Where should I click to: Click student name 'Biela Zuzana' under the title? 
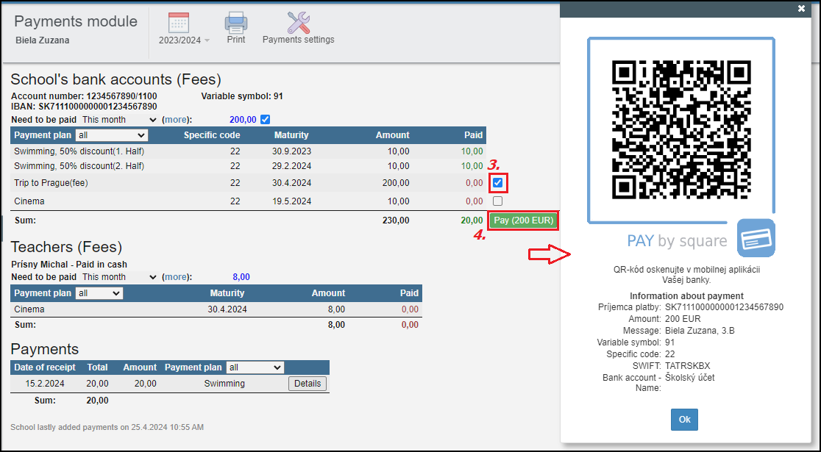(x=43, y=40)
